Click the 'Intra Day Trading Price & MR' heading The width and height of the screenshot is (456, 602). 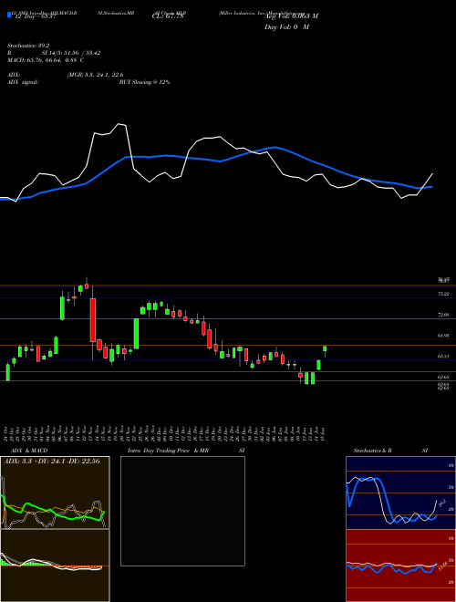pos(169,451)
